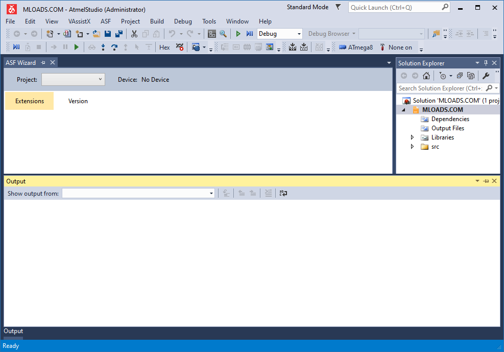This screenshot has width=504, height=352.
Task: Pin the ASF Wizard tab
Action: (x=43, y=63)
